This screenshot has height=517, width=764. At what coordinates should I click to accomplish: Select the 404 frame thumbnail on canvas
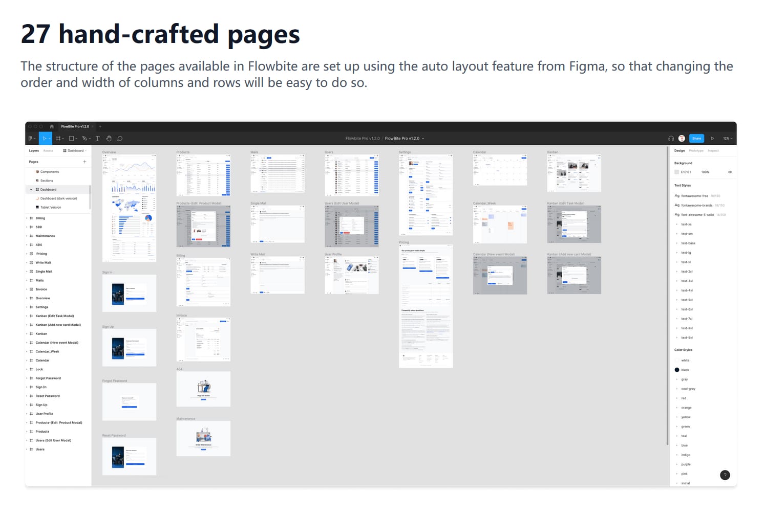pos(203,389)
